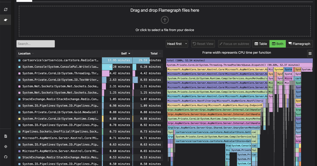Click the refresh icon in left sidebar
Viewport: 317px width, 166px height.
[6, 10]
